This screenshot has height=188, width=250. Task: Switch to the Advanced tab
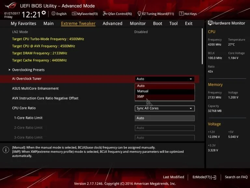(112, 23)
